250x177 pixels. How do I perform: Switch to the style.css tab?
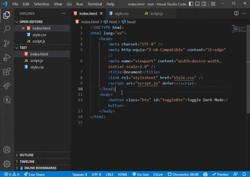coord(122,14)
